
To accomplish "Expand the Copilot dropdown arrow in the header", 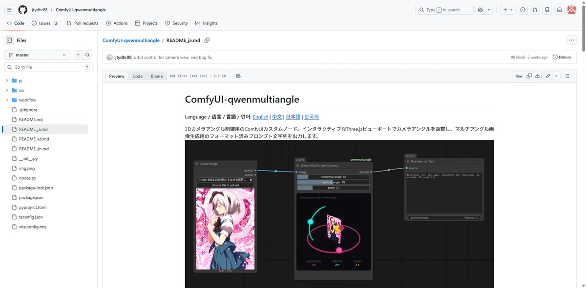I will [489, 10].
